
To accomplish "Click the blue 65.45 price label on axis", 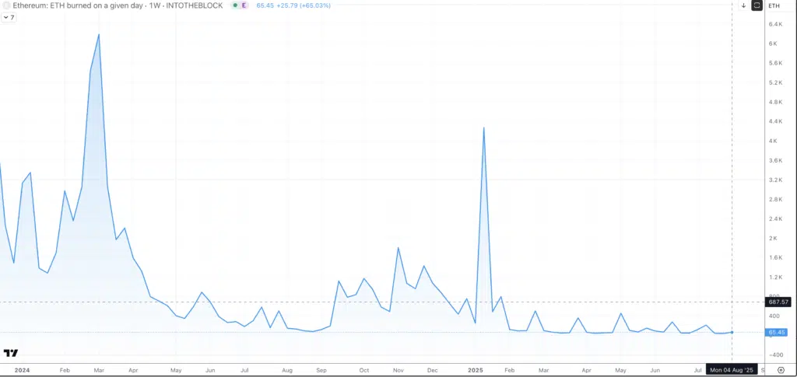I will (778, 333).
